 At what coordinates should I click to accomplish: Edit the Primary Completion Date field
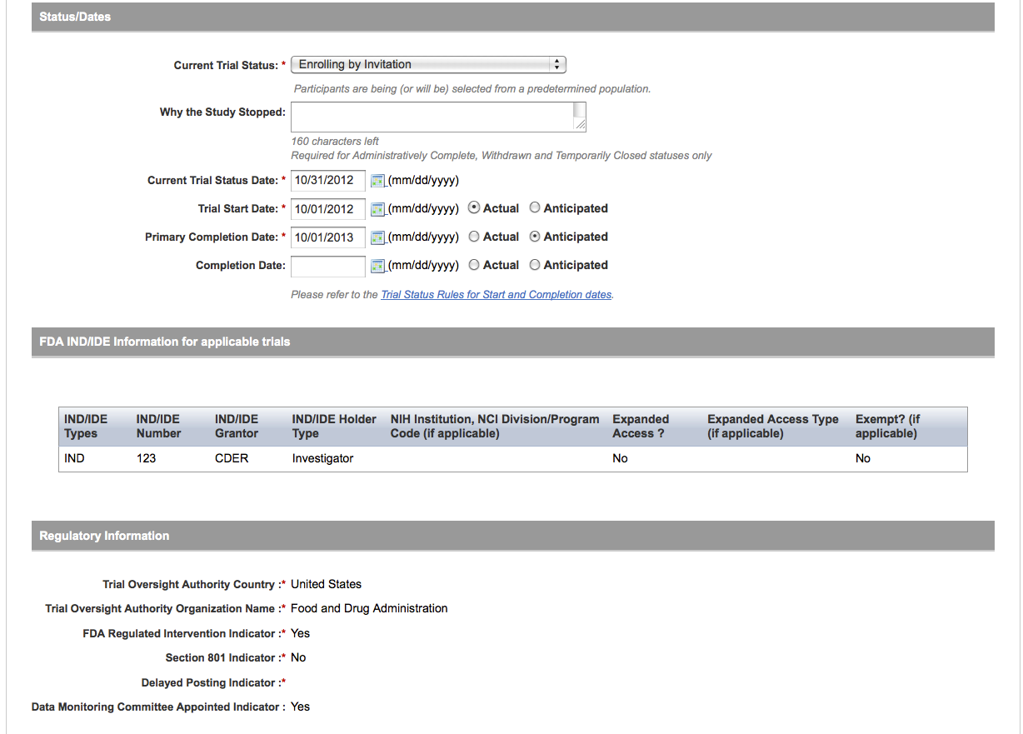pos(327,237)
